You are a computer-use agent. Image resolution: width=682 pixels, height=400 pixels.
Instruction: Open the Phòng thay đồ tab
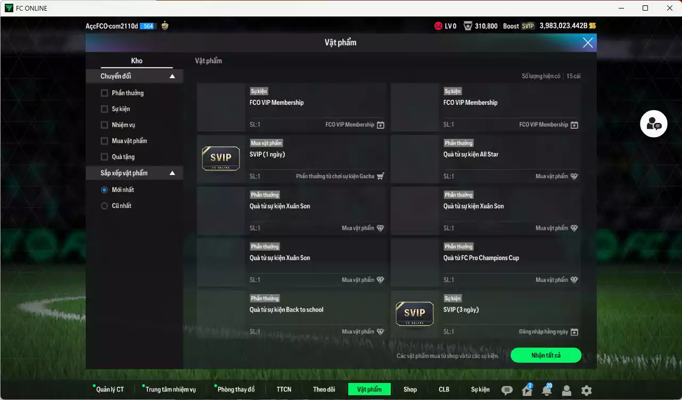(x=236, y=389)
